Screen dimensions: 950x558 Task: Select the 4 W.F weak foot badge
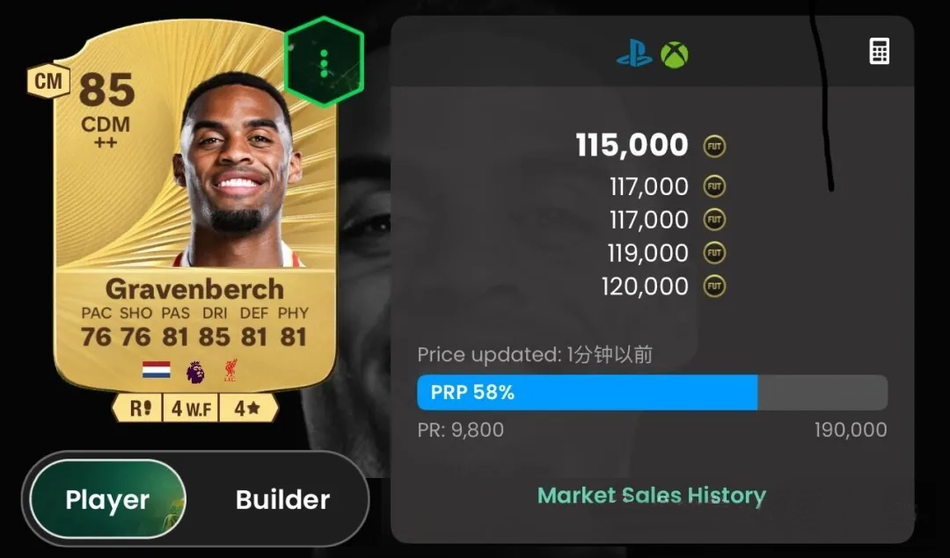click(191, 409)
